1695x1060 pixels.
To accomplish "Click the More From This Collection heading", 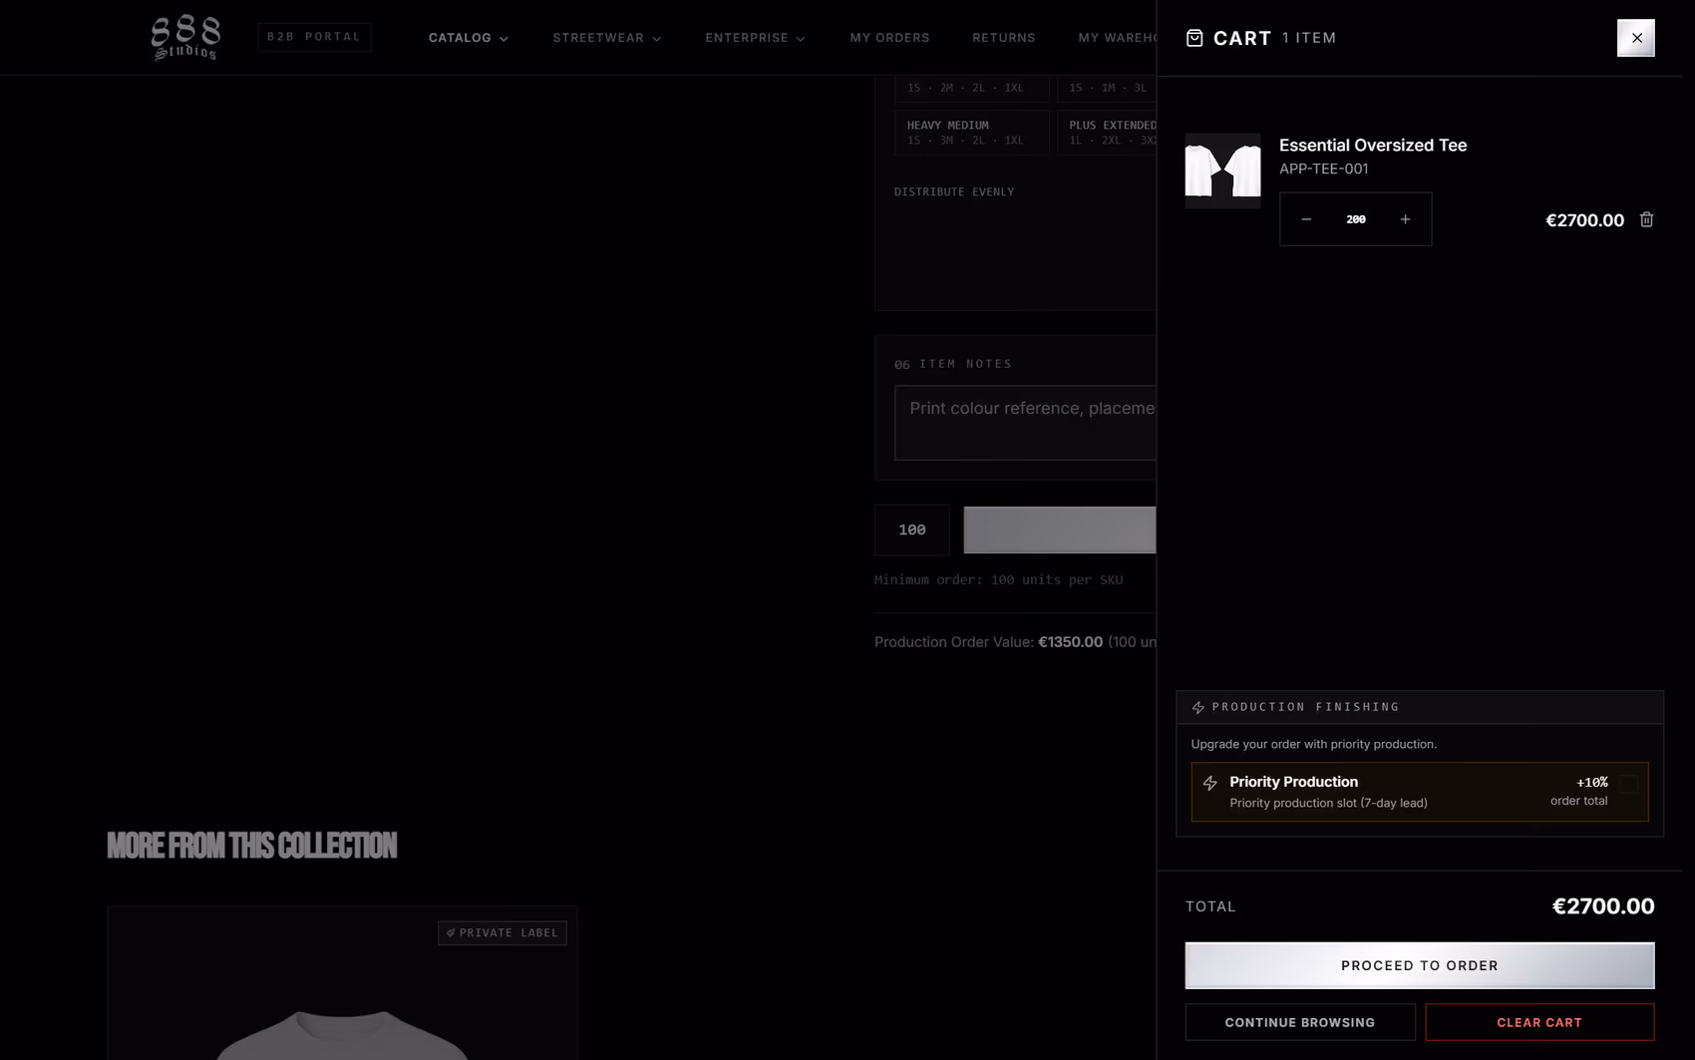I will (251, 846).
